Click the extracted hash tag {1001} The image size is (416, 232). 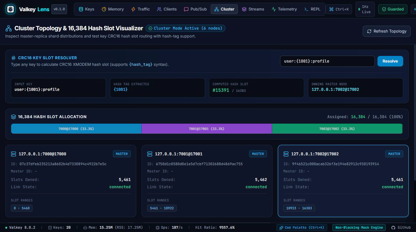coord(120,90)
